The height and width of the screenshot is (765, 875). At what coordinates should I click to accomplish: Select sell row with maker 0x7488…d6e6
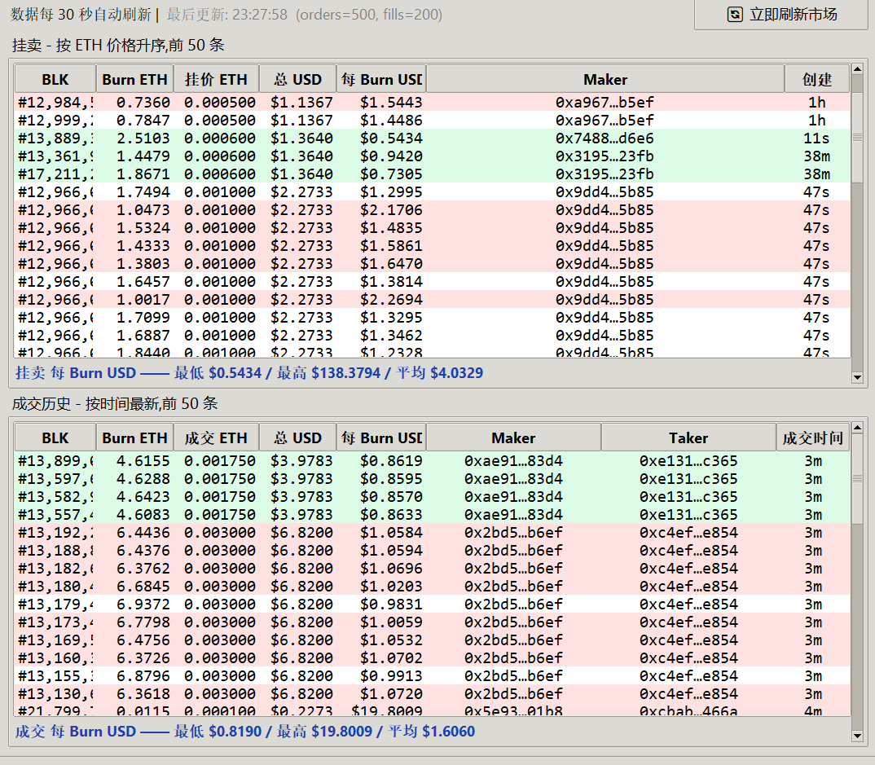click(433, 138)
